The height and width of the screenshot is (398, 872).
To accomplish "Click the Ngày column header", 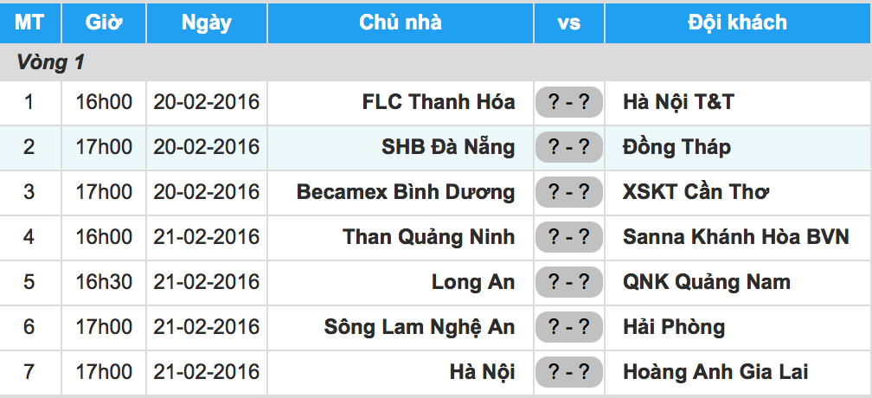I will pyautogui.click(x=206, y=22).
